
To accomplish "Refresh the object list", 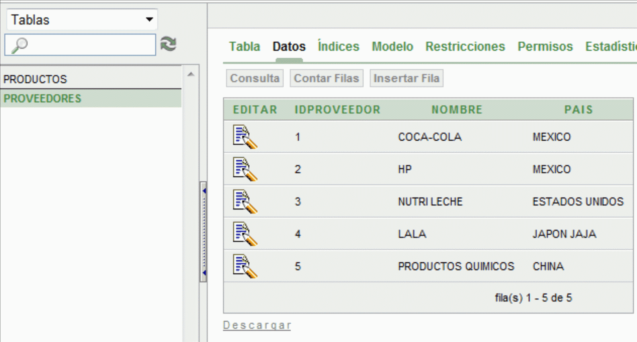I will (x=168, y=44).
